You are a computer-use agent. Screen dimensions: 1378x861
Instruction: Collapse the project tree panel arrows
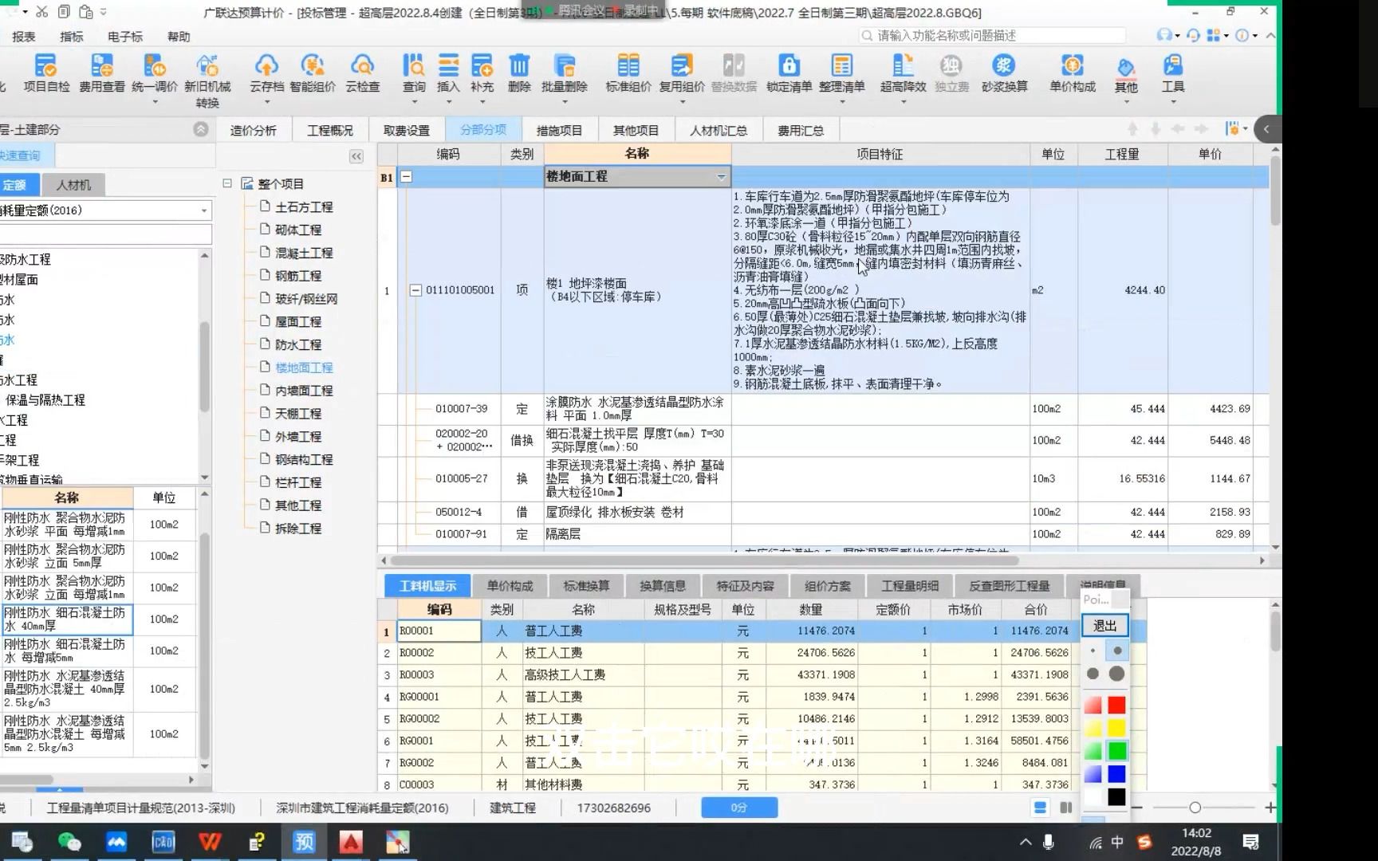click(x=356, y=156)
